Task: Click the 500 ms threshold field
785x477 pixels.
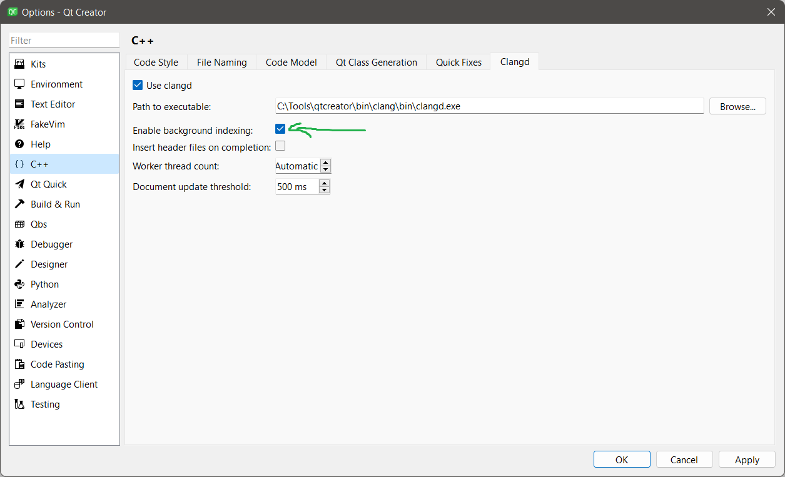Action: coord(296,186)
